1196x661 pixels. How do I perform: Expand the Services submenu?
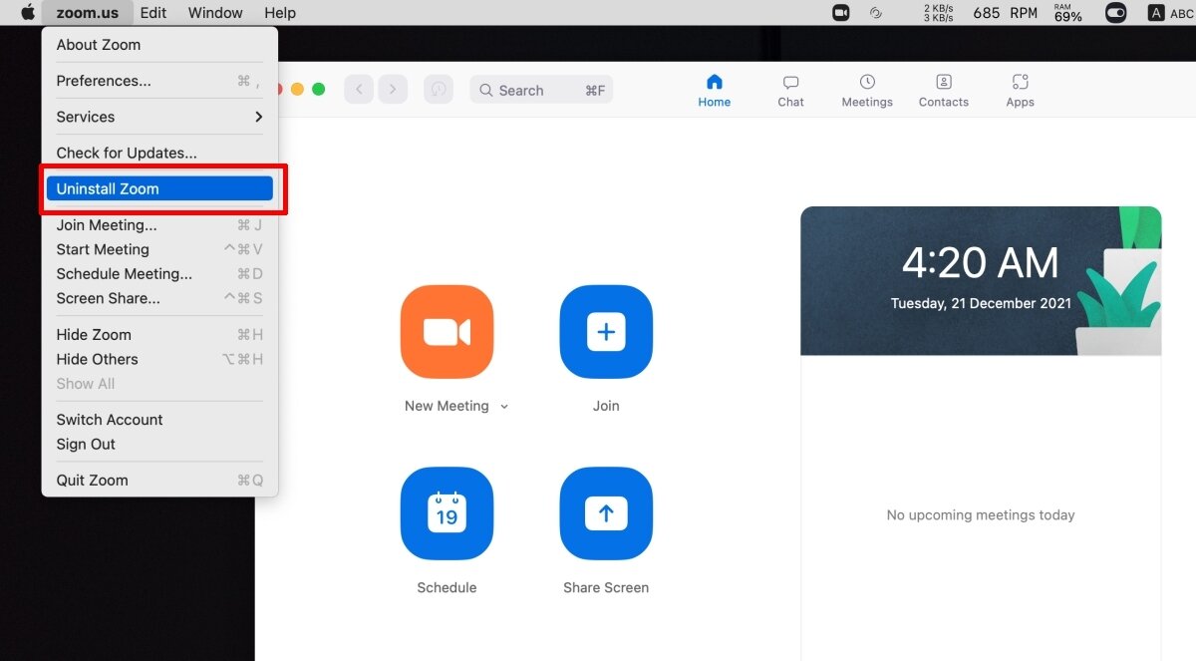point(159,117)
